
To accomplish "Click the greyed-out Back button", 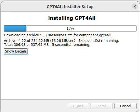I will click(78, 106).
